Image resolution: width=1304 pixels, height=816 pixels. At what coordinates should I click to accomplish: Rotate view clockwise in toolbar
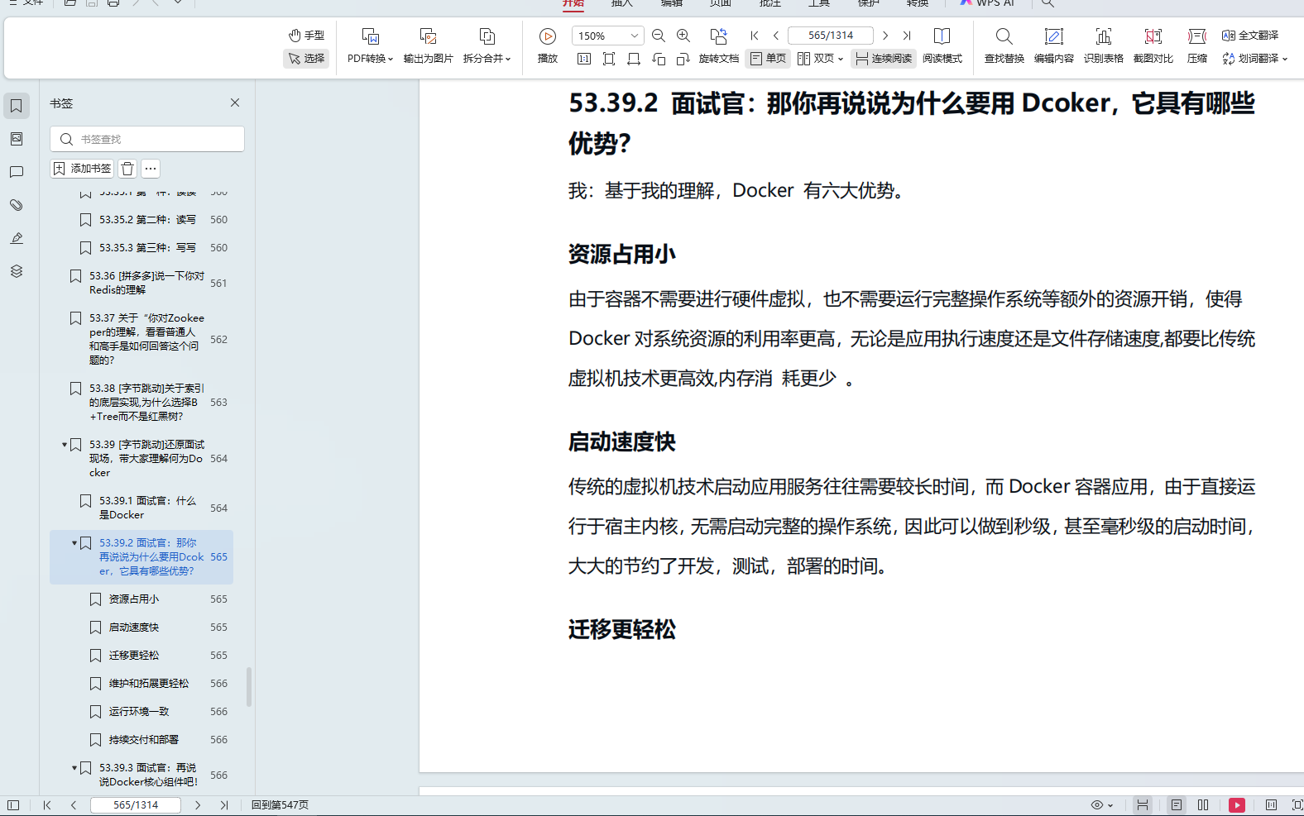[683, 59]
